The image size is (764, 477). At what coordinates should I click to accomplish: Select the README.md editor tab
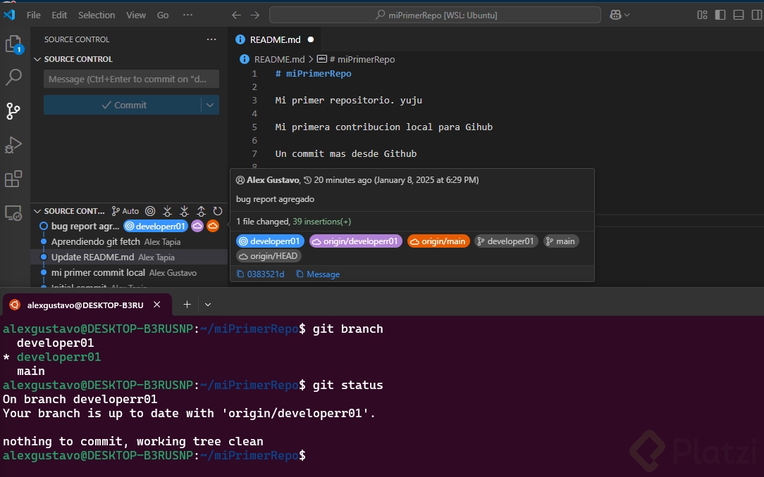275,39
